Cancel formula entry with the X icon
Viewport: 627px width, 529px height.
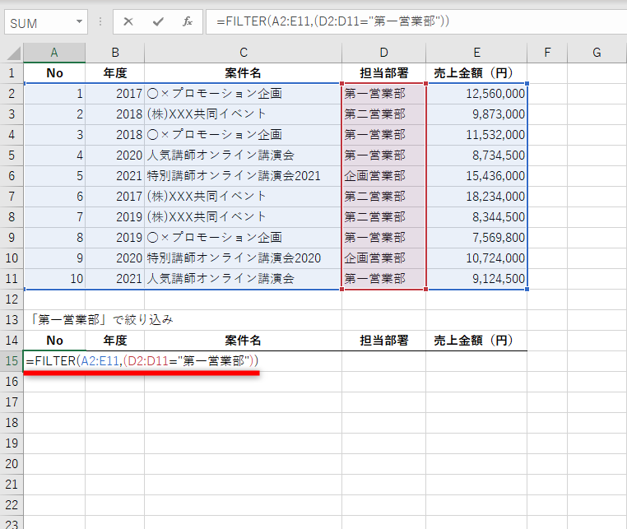pyautogui.click(x=128, y=21)
